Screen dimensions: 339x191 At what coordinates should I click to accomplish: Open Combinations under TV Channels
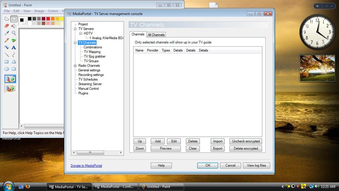click(93, 47)
